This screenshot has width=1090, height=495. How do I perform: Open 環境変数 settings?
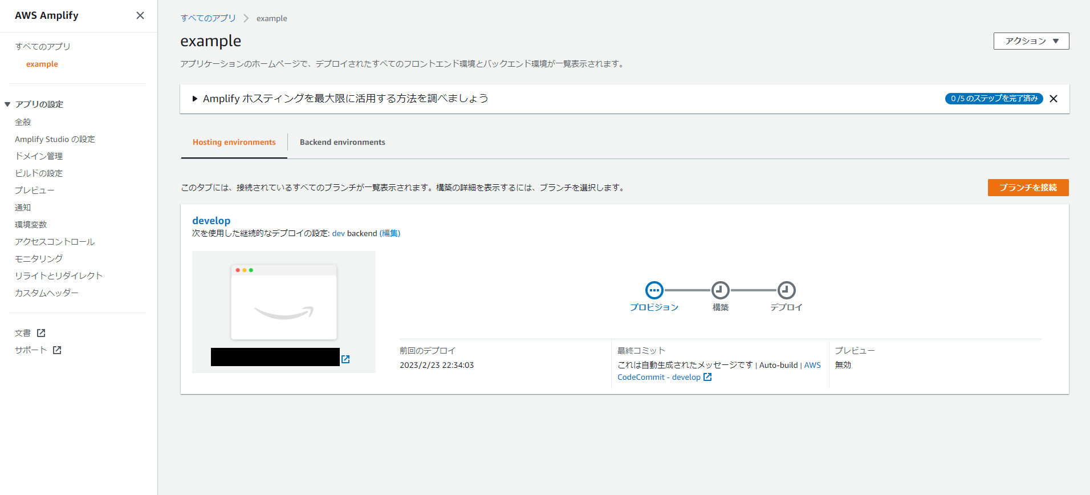click(31, 225)
